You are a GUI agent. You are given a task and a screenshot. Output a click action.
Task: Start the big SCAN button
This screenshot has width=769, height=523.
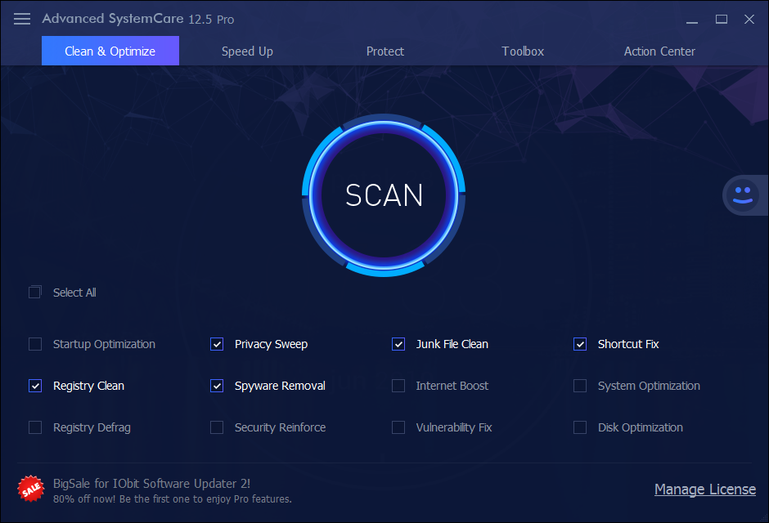coord(384,195)
